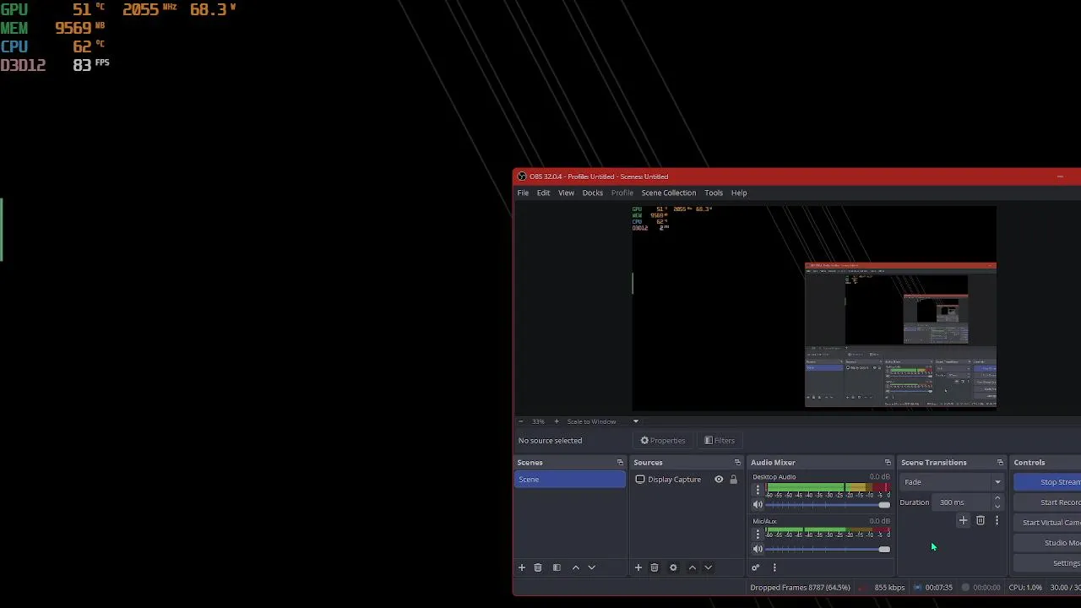This screenshot has height=608, width=1081.
Task: Click the Filters button below the preview
Action: point(720,440)
